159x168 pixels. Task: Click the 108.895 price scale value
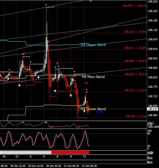[x=153, y=68]
